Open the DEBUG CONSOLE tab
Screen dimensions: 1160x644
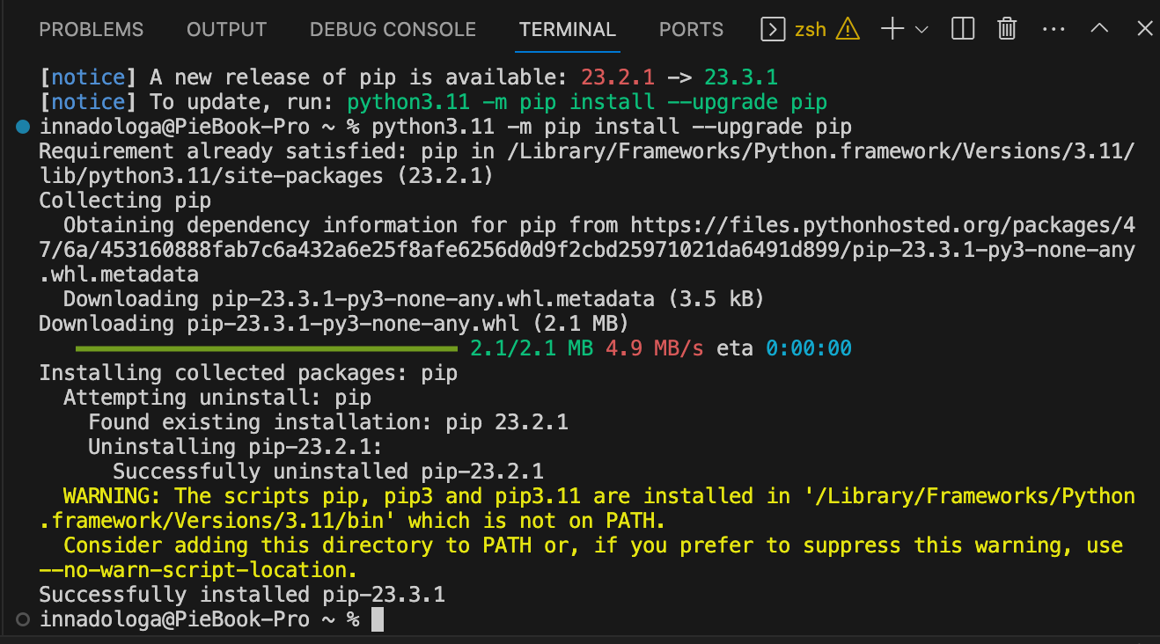[393, 29]
